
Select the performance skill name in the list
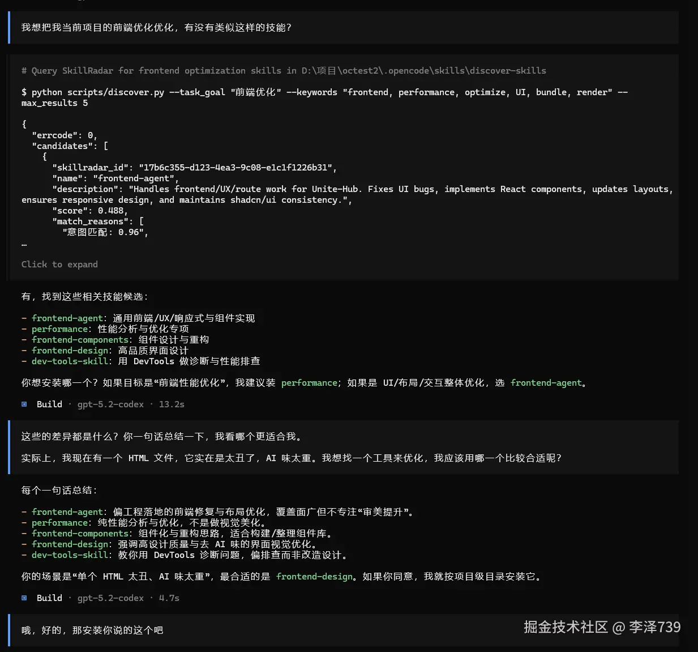click(59, 329)
